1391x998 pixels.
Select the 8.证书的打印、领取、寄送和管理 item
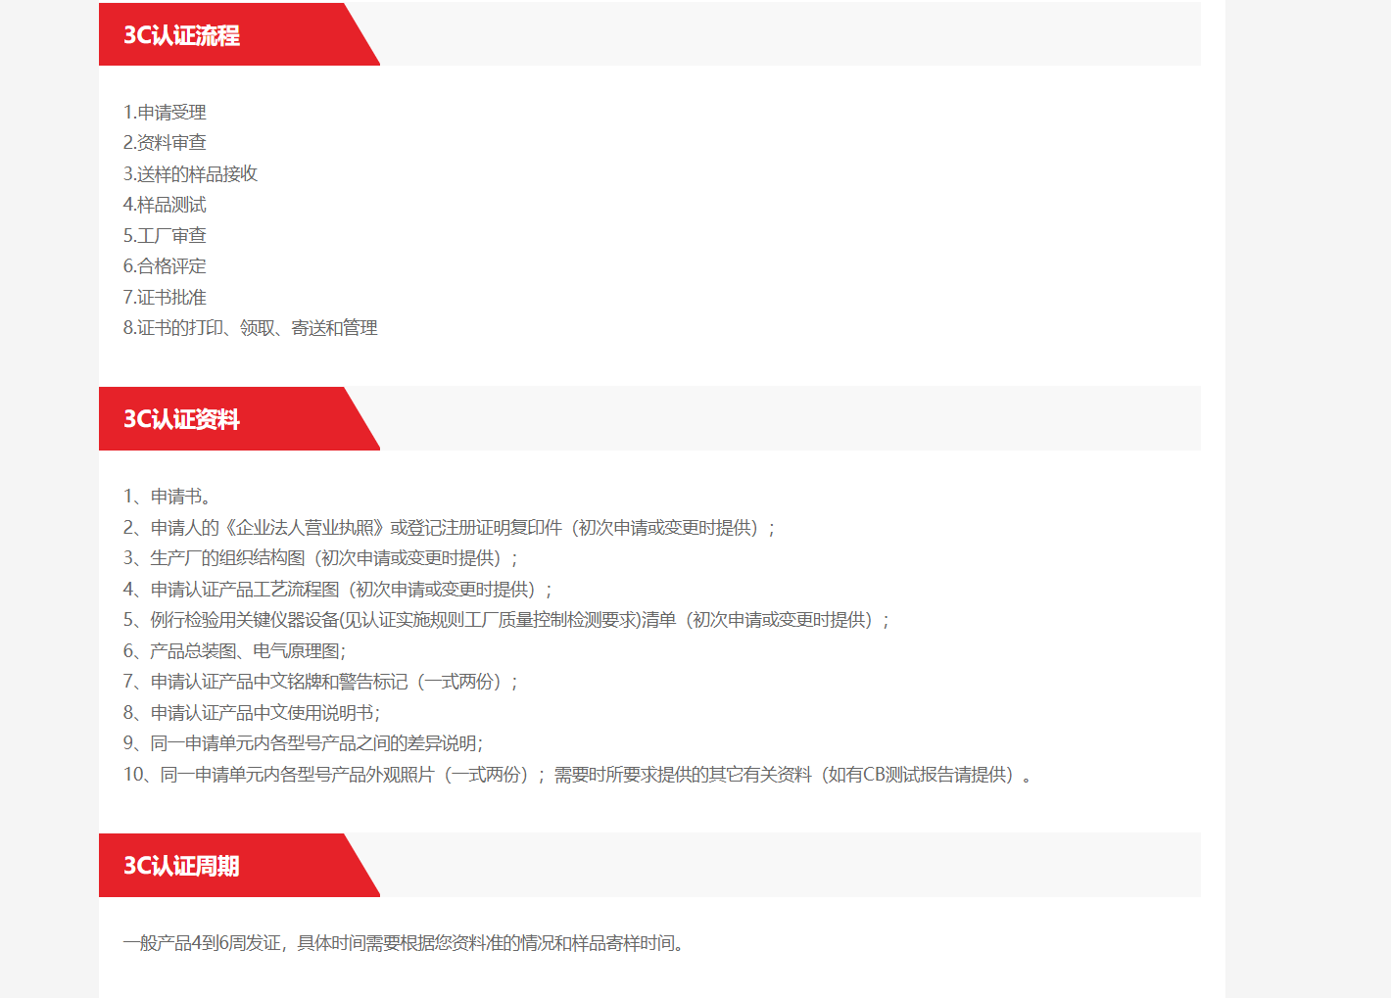pyautogui.click(x=250, y=328)
